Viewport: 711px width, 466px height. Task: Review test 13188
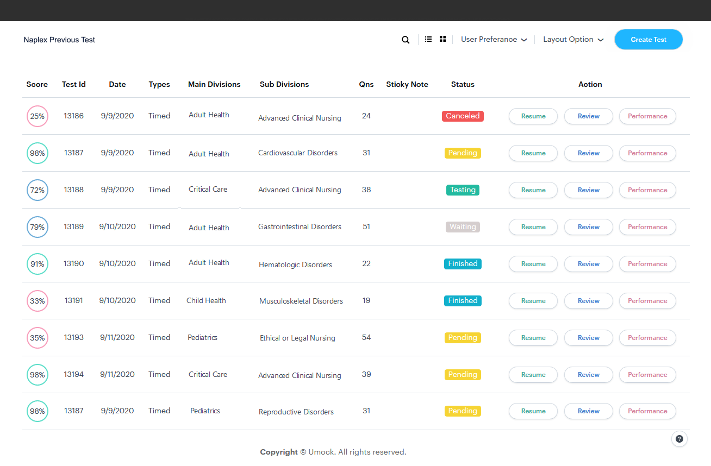coord(589,190)
